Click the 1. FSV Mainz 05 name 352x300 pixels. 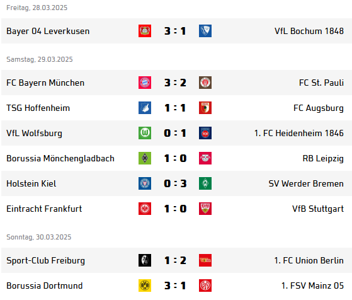(312, 286)
